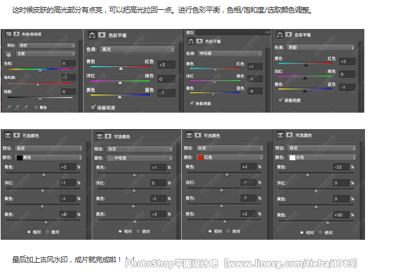This screenshot has width=394, height=276.
Task: Click the 黄色-蓝色 slider in 中间调 panel
Action: pos(215,93)
